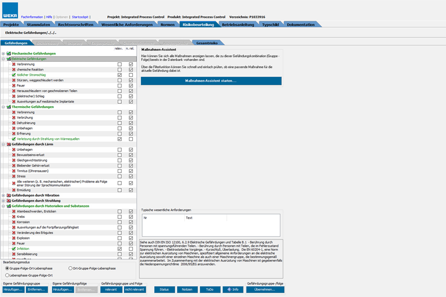The image size is (446, 297).
Task: Collapse the Thermische Gefährdungen tree node
Action: tap(3, 107)
